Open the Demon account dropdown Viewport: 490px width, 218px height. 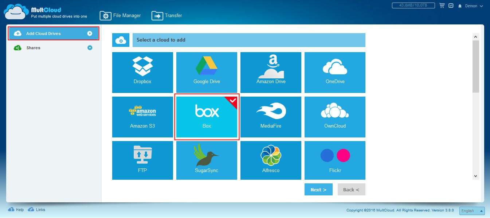(474, 6)
